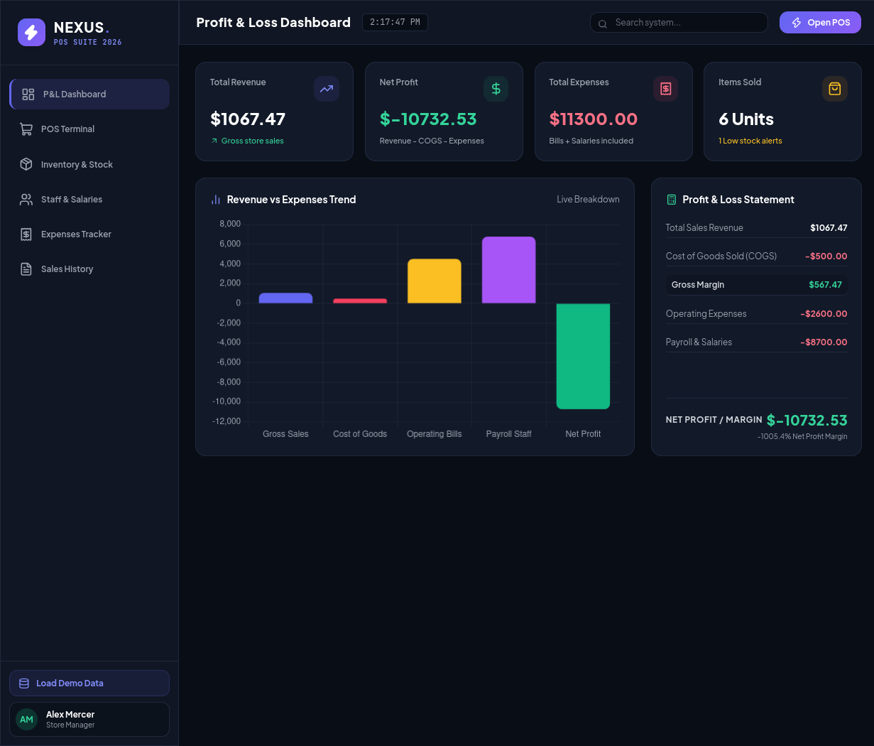
Task: Click the -$500.00 COGS amount
Action: point(826,256)
